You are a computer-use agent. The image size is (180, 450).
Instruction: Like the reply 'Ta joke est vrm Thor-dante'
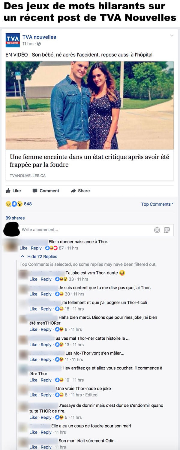pyautogui.click(x=33, y=279)
